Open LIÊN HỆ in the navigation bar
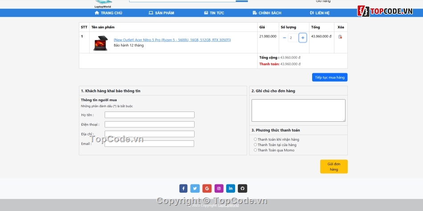423x211 pixels. [x=320, y=13]
